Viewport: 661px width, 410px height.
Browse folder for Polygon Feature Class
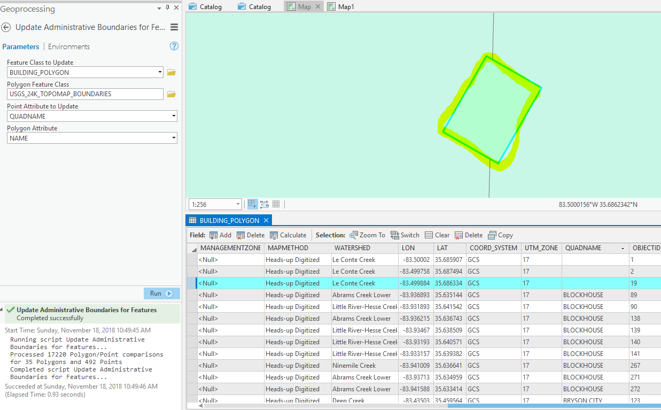point(172,94)
